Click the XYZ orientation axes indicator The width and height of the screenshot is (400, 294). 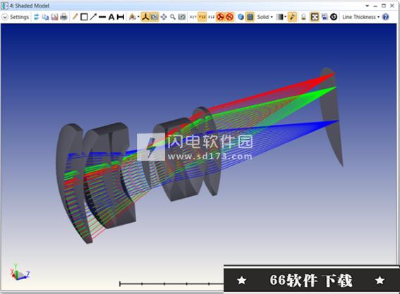pos(20,272)
